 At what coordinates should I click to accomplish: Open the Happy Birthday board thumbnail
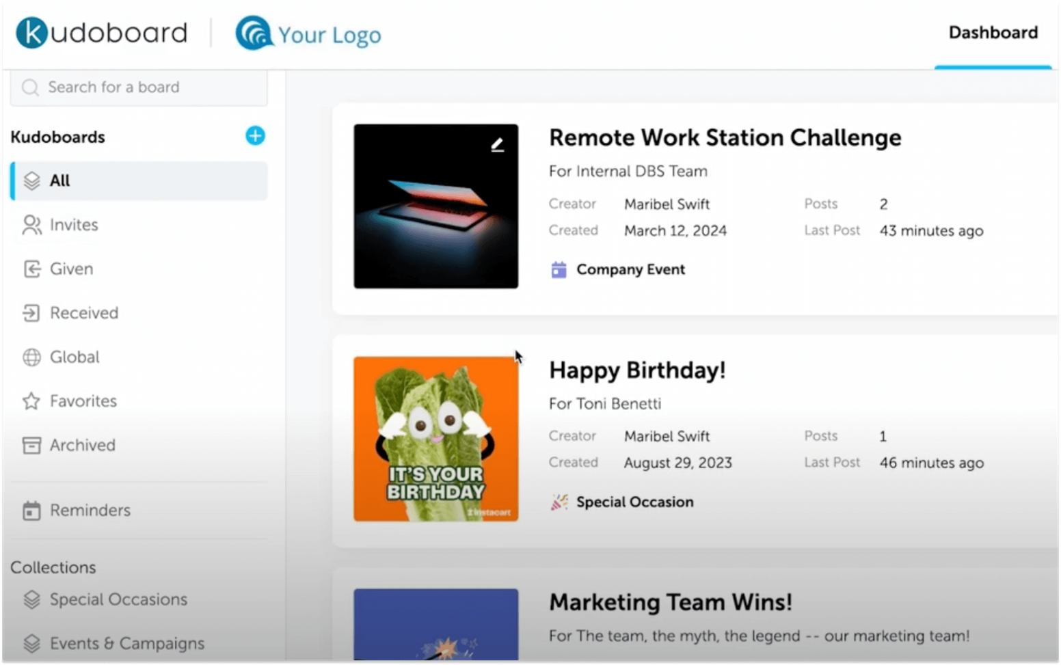pos(436,439)
